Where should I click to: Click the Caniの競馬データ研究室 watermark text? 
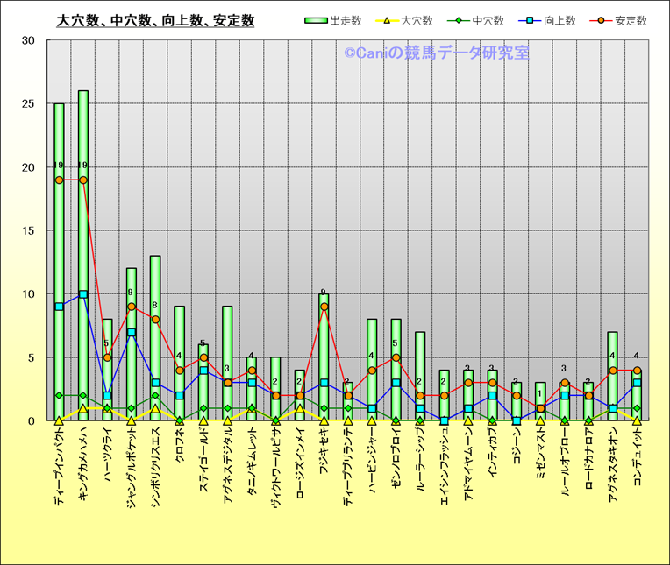point(436,53)
